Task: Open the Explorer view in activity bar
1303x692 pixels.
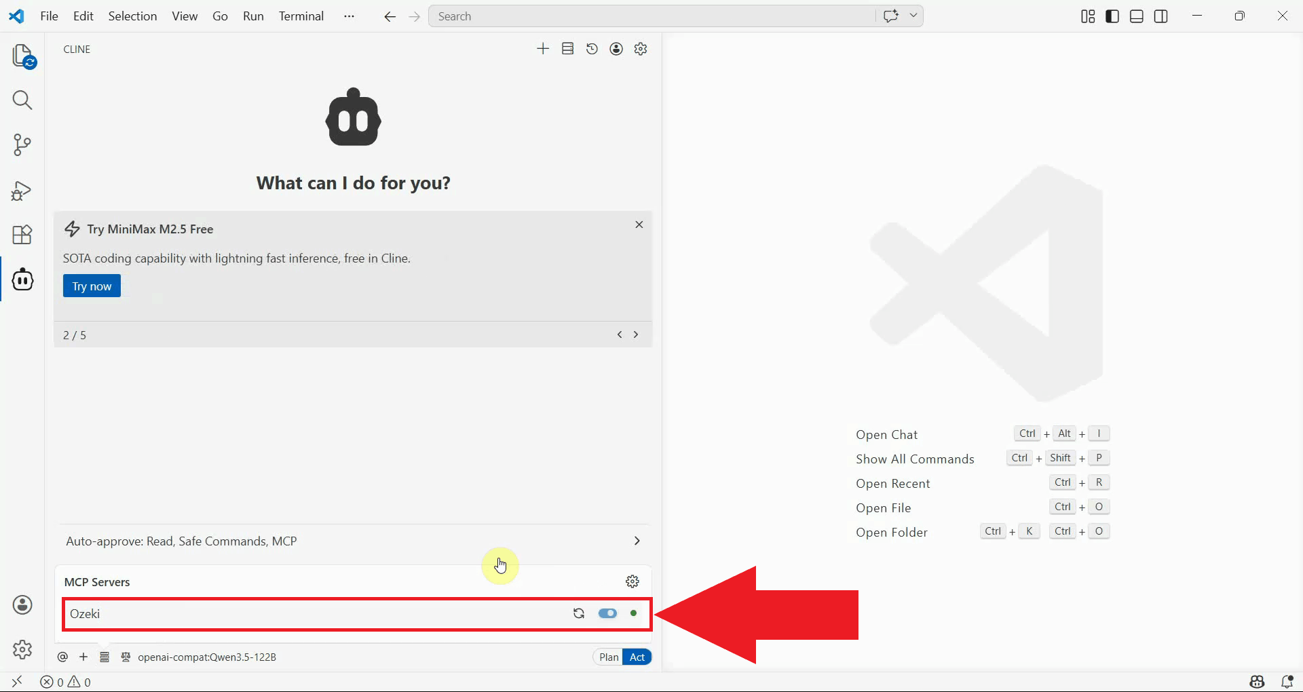Action: [23, 56]
